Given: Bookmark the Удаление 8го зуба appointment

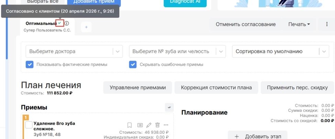Looking at the screenshot, I should pos(130,125).
